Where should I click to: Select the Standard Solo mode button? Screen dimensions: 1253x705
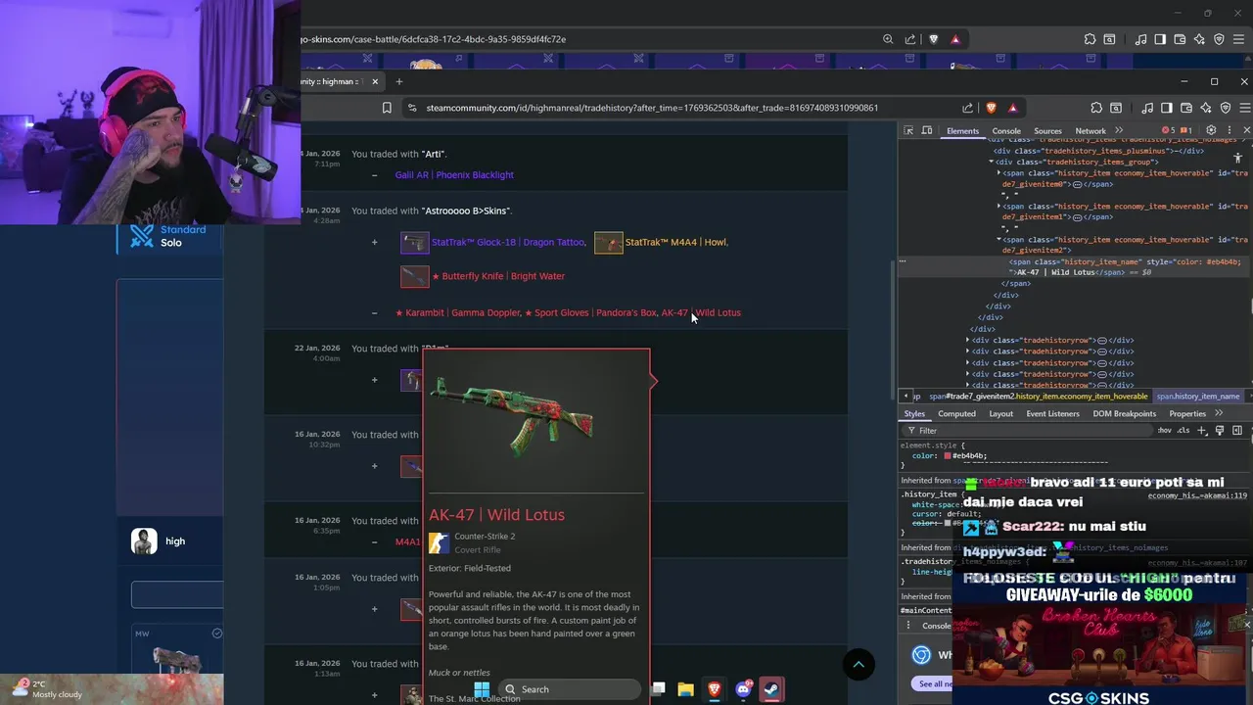tap(170, 236)
